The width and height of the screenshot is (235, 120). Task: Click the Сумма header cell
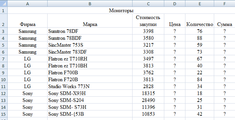224,21
